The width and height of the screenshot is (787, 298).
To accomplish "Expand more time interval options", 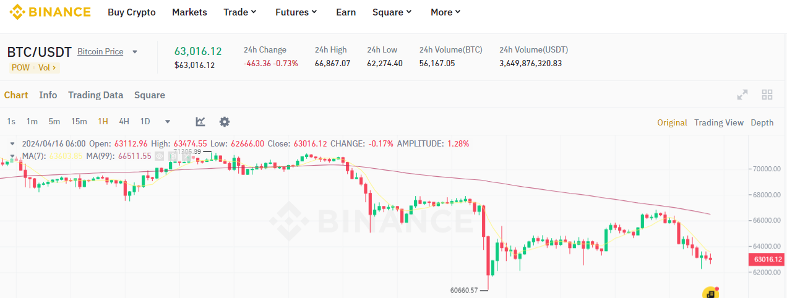I will (167, 122).
